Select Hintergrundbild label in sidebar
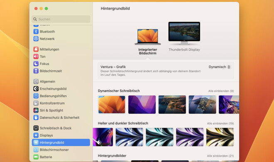The width and height of the screenshot is (274, 162). pos(52,142)
